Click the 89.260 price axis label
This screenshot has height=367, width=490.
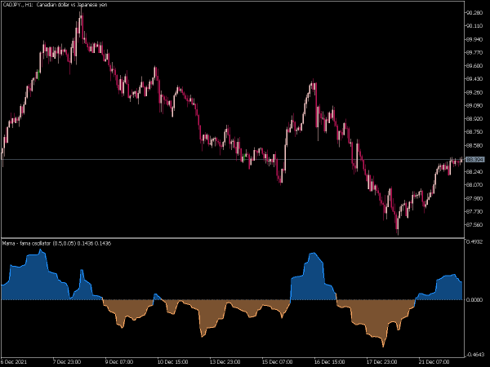[x=474, y=92]
